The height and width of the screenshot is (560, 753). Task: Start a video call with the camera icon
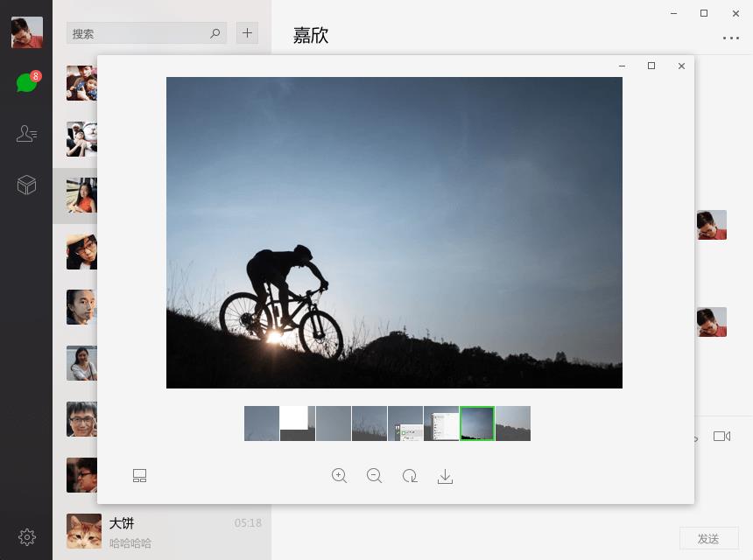[721, 437]
